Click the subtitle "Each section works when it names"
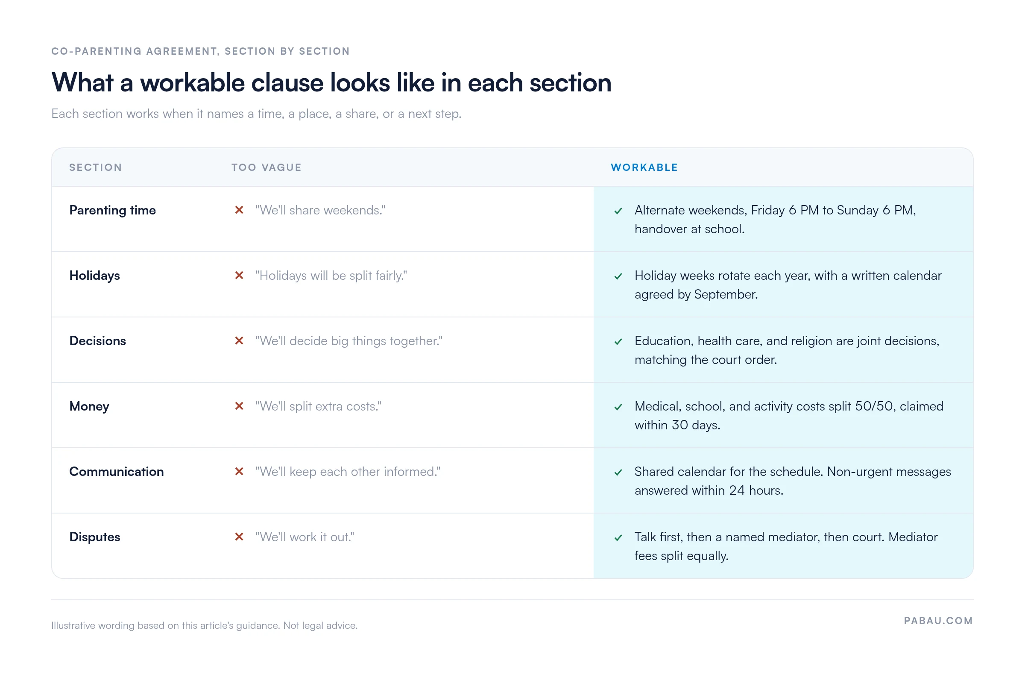 pyautogui.click(x=256, y=114)
